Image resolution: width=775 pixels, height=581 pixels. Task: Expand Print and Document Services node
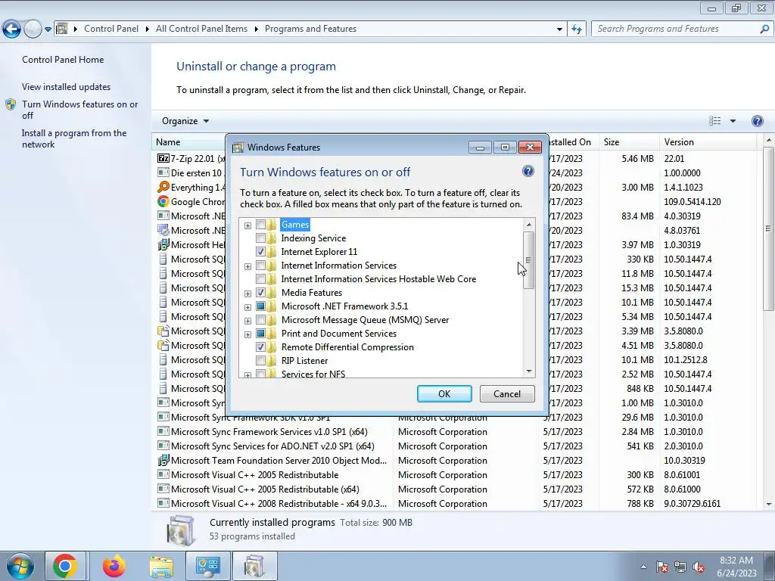[247, 334]
